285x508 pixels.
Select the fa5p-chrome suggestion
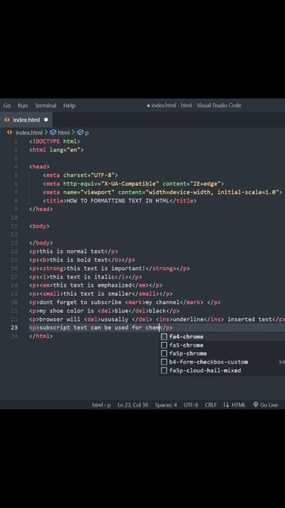point(222,353)
